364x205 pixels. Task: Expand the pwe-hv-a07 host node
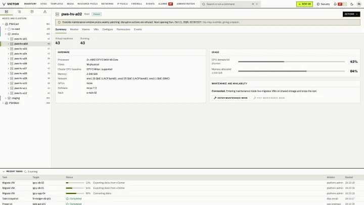[x=9, y=68]
